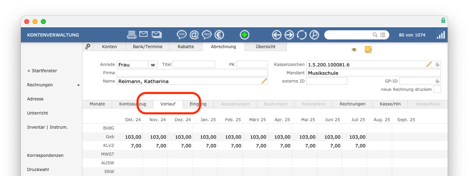The height and width of the screenshot is (176, 471).
Task: Click the Kassenzeichen value '1.5.200.100081.6'
Action: [x=328, y=64]
